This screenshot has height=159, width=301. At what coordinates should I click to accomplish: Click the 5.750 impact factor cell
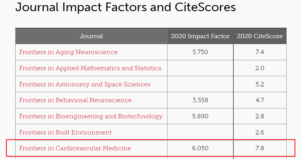point(200,52)
